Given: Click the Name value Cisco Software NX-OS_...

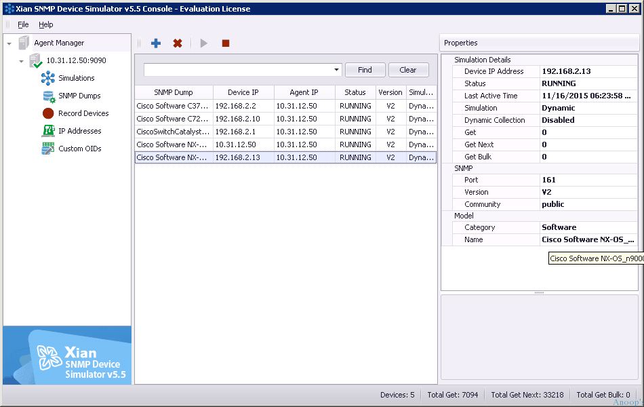Looking at the screenshot, I should point(588,239).
